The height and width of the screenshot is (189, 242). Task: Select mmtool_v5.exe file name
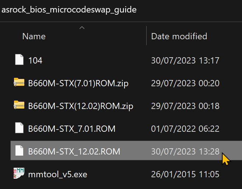pos(57,174)
